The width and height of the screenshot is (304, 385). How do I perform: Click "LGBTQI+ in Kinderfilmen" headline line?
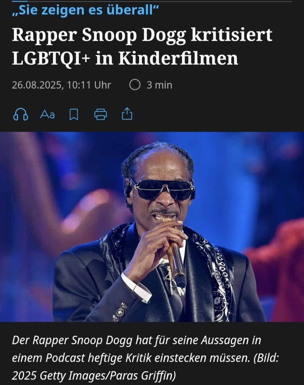coord(125,58)
